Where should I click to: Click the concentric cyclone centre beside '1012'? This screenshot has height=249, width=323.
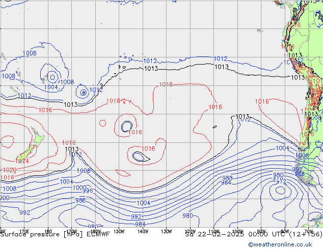[x=84, y=92]
